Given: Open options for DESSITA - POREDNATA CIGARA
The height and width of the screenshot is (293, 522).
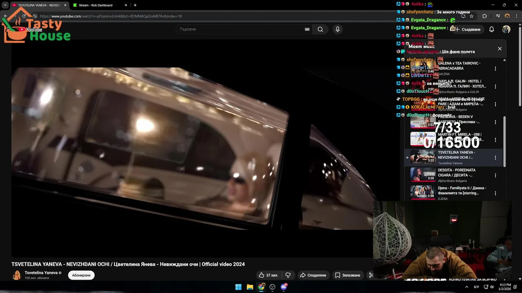Looking at the screenshot, I should click(495, 175).
